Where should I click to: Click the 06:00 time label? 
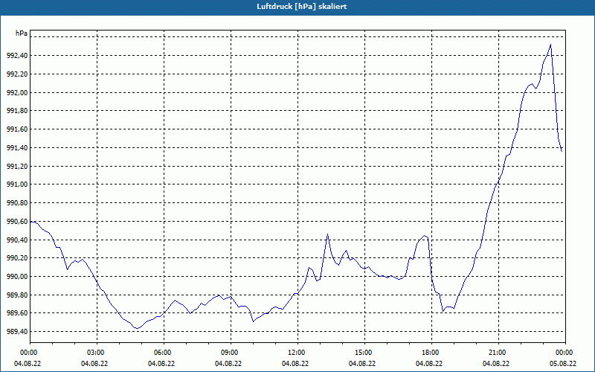[164, 353]
